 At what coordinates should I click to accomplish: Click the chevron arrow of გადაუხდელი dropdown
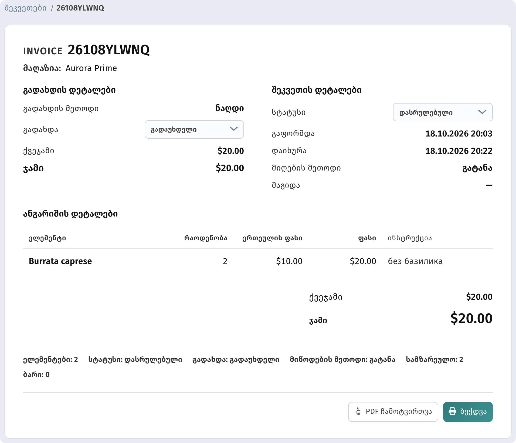233,129
